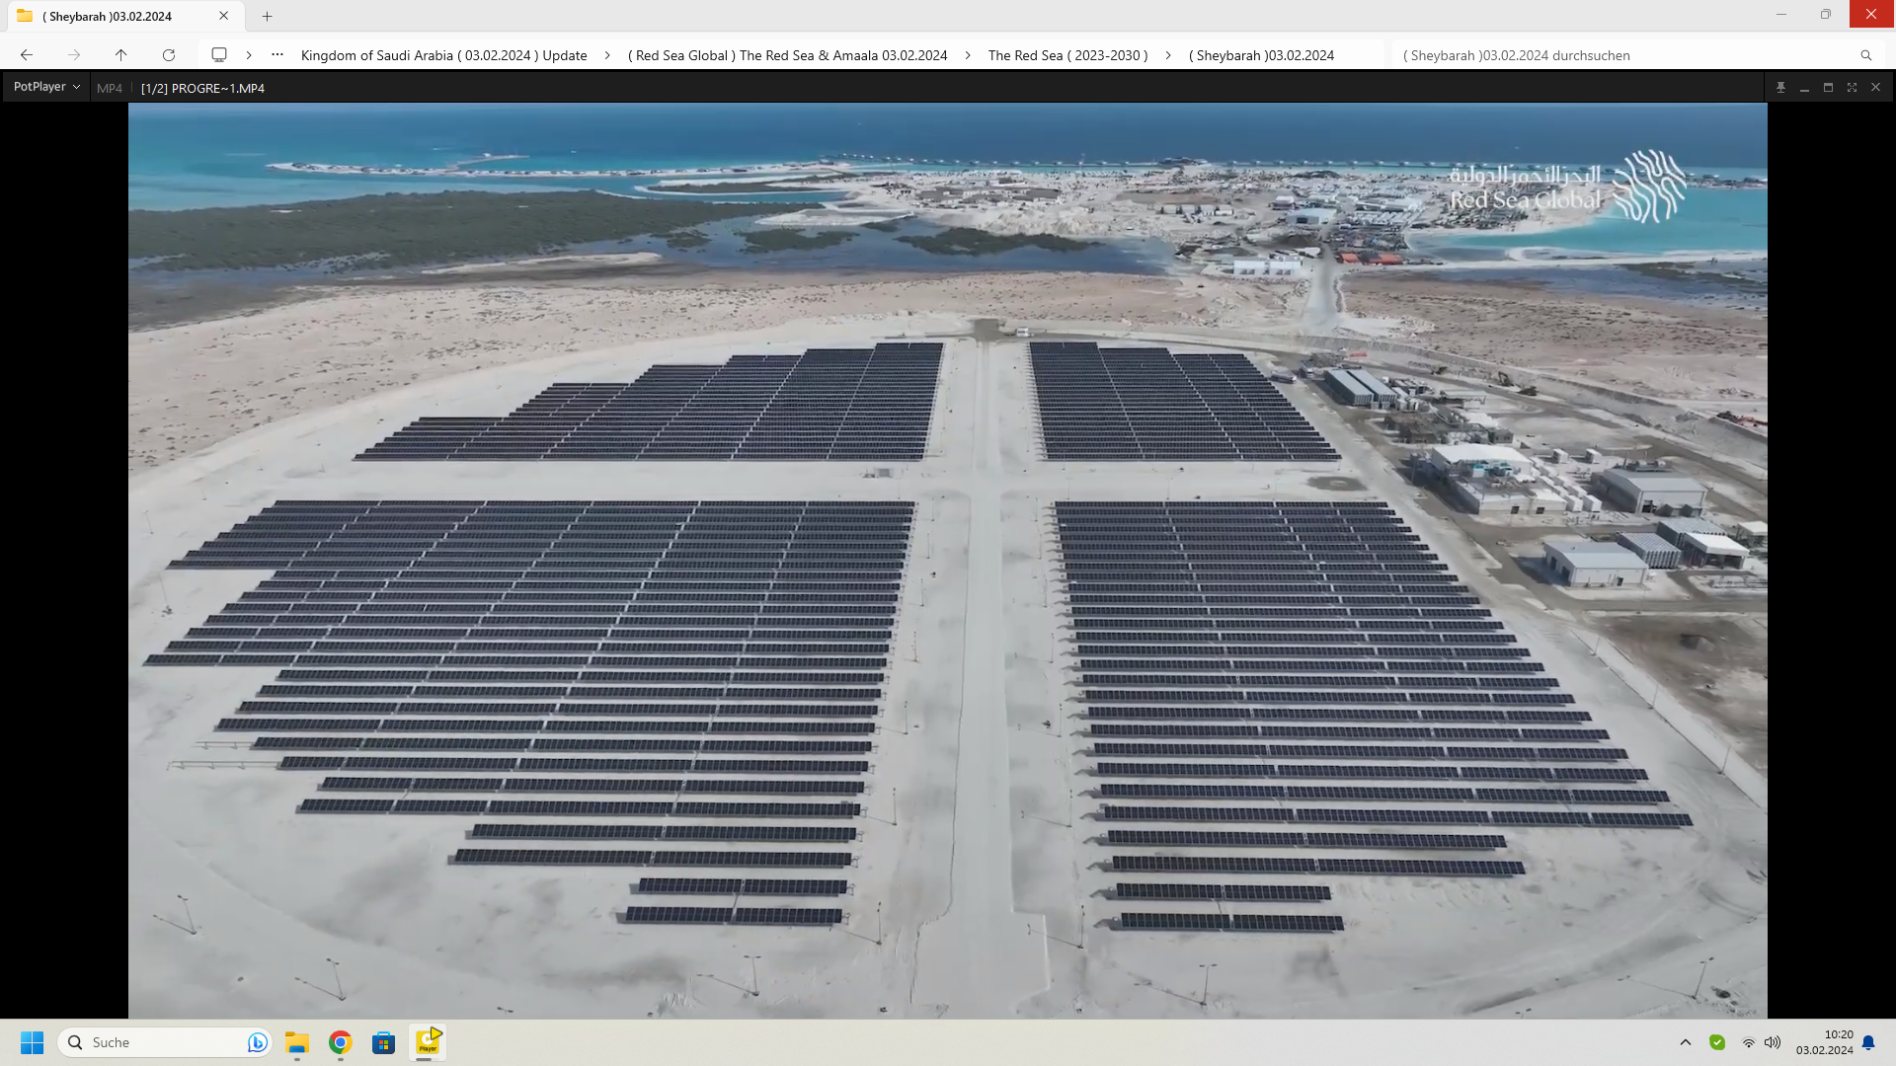Show hidden system tray icons
This screenshot has width=1896, height=1066.
point(1686,1042)
